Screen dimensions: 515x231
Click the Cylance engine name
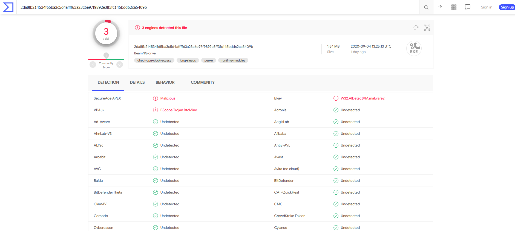281,227
